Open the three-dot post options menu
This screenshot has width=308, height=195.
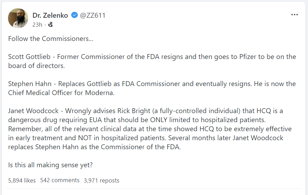pos(294,15)
